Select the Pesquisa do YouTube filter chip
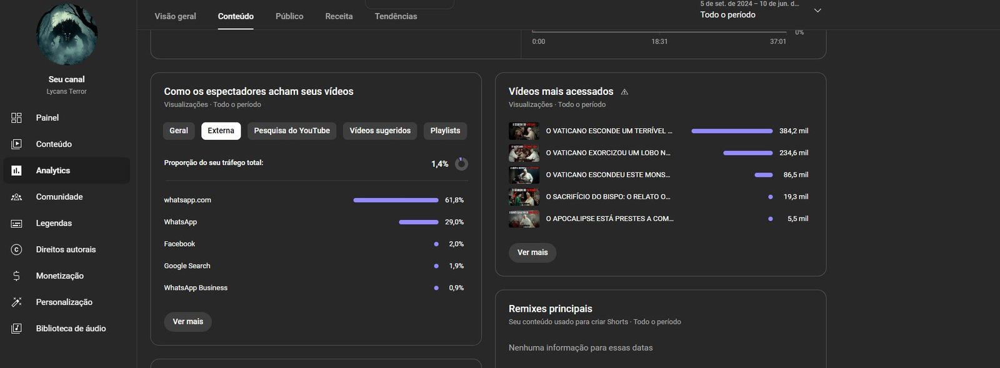 (292, 131)
